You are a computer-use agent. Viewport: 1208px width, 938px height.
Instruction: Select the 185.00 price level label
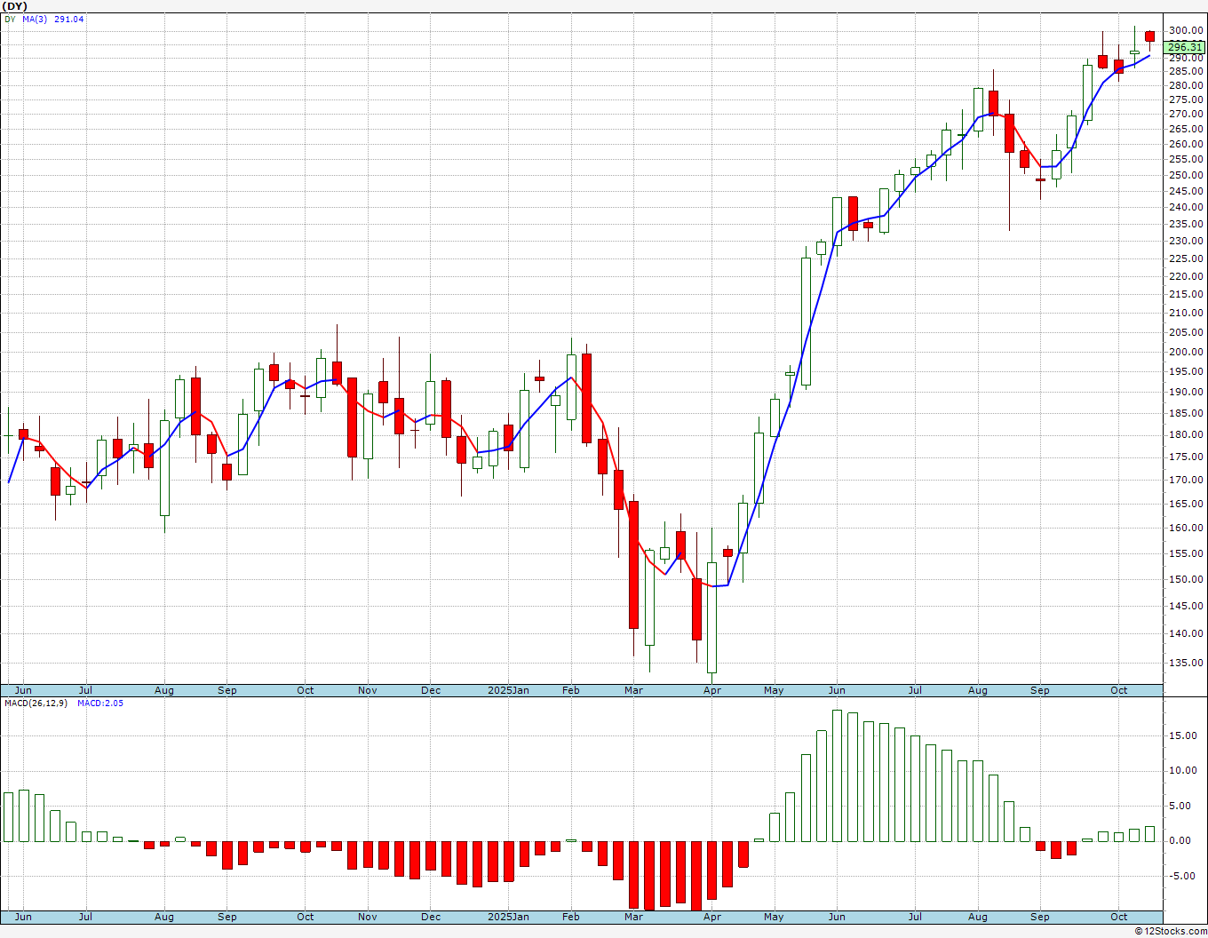tap(1186, 413)
